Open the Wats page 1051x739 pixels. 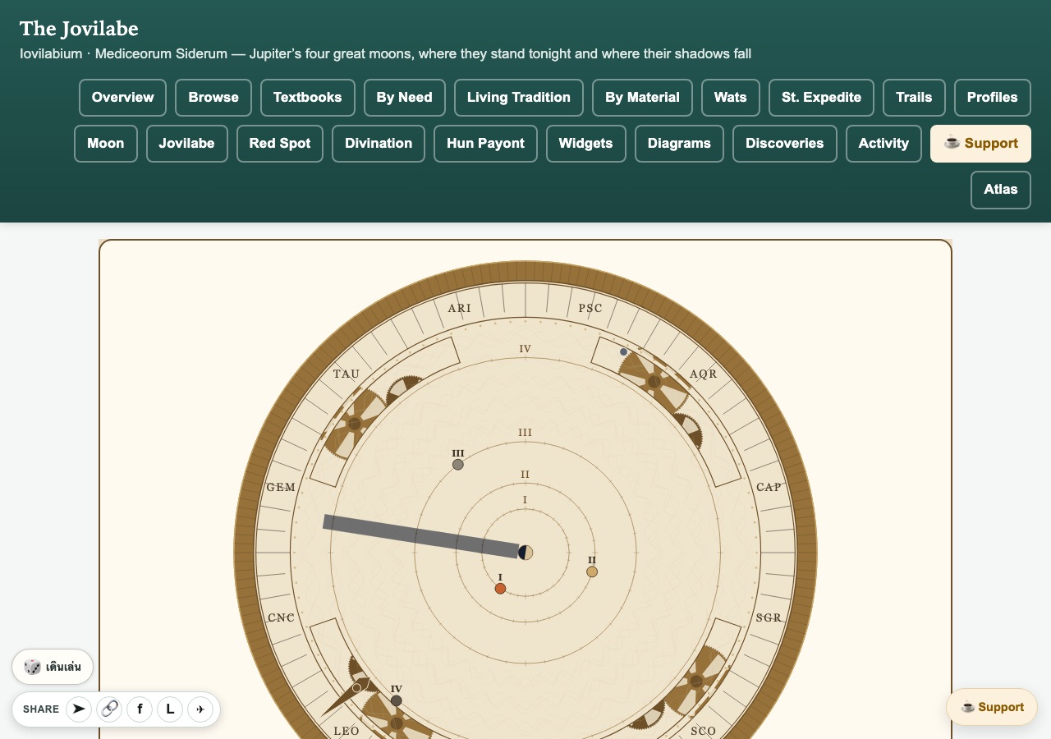(x=731, y=98)
